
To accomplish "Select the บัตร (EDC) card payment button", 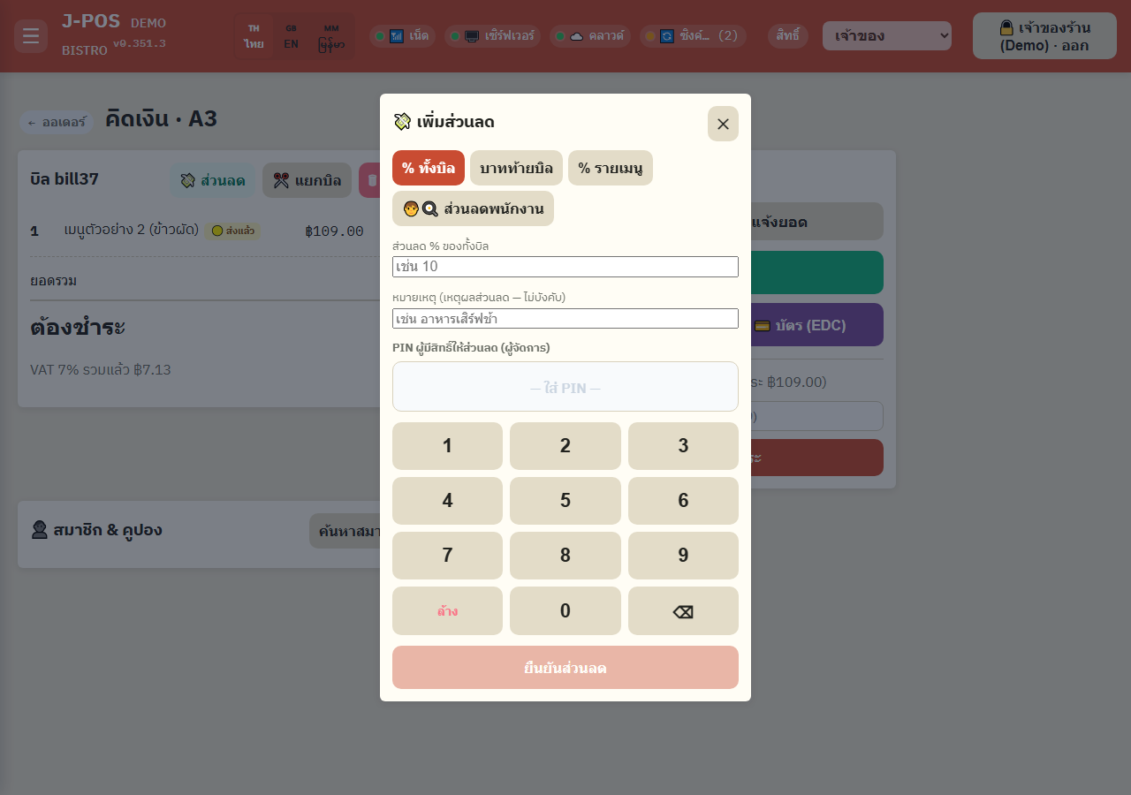I will point(800,325).
